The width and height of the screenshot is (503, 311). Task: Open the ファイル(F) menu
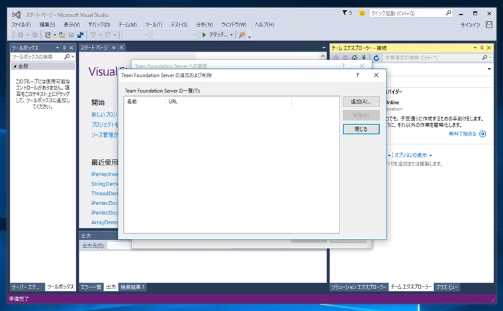(x=21, y=24)
